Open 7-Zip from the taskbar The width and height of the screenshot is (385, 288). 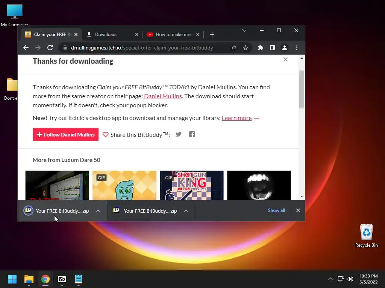62,279
